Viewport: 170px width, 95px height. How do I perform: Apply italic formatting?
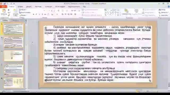tap(36, 14)
